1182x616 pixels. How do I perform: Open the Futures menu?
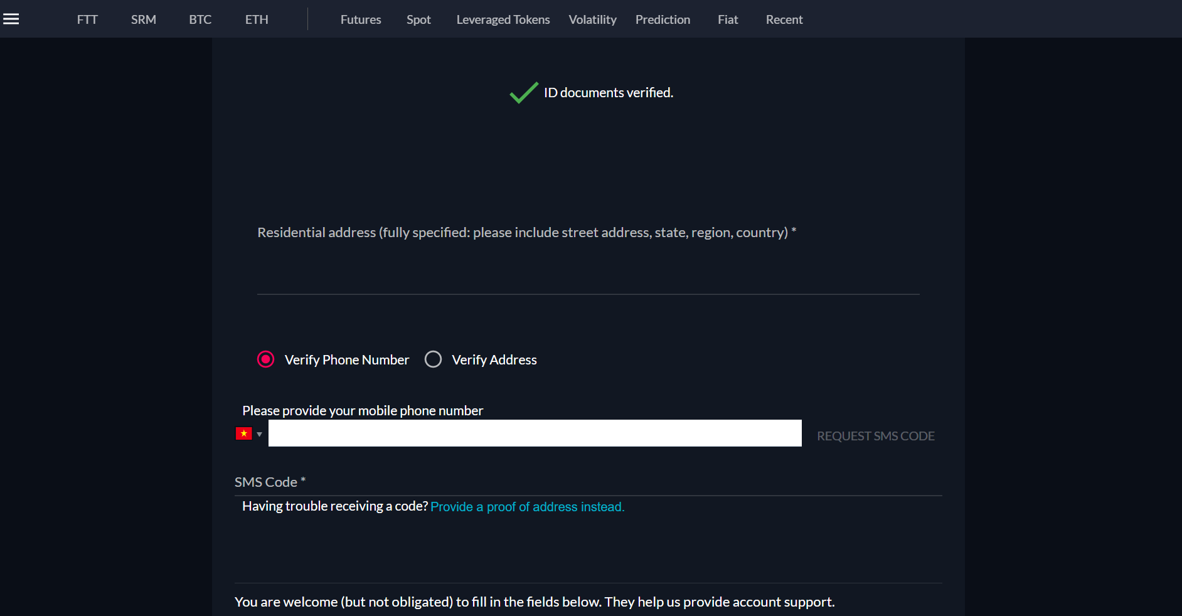pos(361,19)
